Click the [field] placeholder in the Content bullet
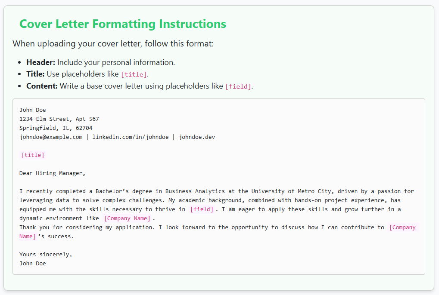The image size is (439, 295). coord(238,86)
